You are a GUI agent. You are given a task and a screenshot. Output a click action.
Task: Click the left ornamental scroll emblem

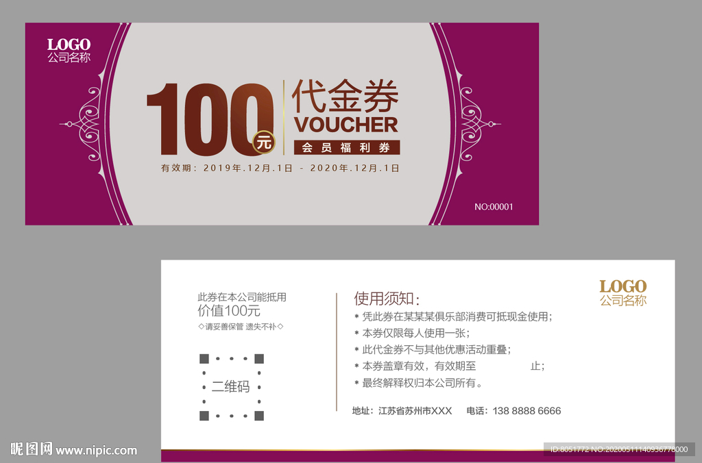click(81, 124)
